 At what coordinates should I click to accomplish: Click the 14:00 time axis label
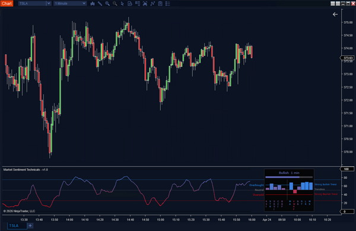[69, 220]
